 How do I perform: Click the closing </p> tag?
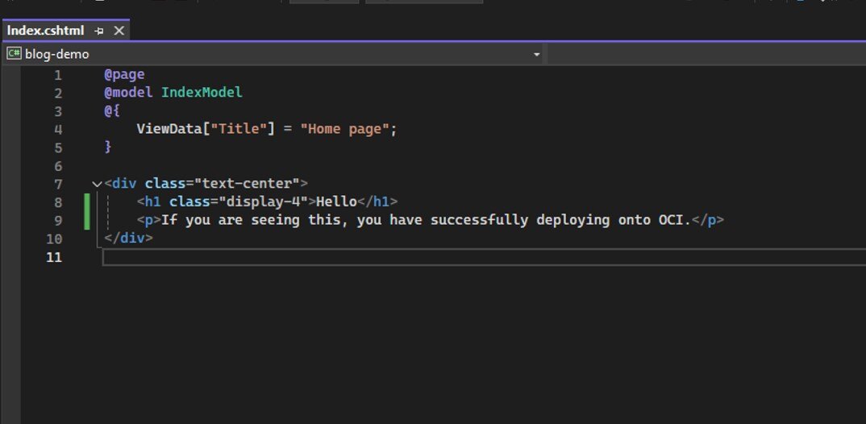click(707, 220)
